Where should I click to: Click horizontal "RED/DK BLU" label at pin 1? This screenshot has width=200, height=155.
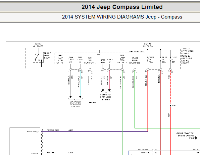point(53,130)
